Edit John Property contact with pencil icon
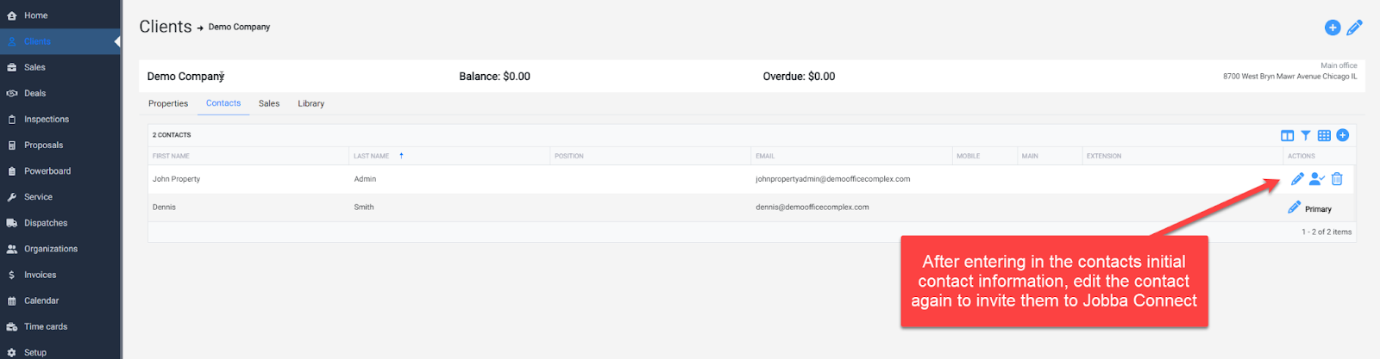The image size is (1380, 359). click(x=1297, y=179)
